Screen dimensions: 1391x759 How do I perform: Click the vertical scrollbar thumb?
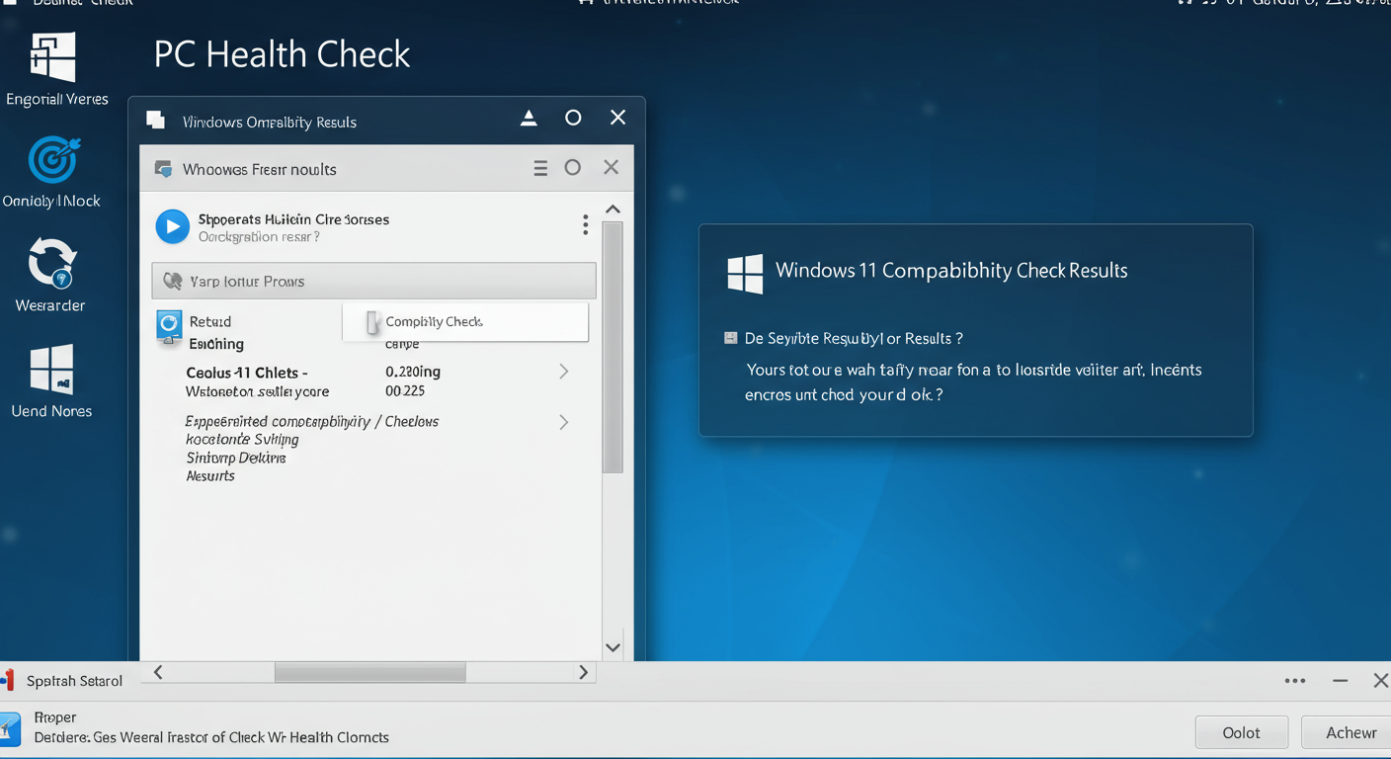click(613, 347)
